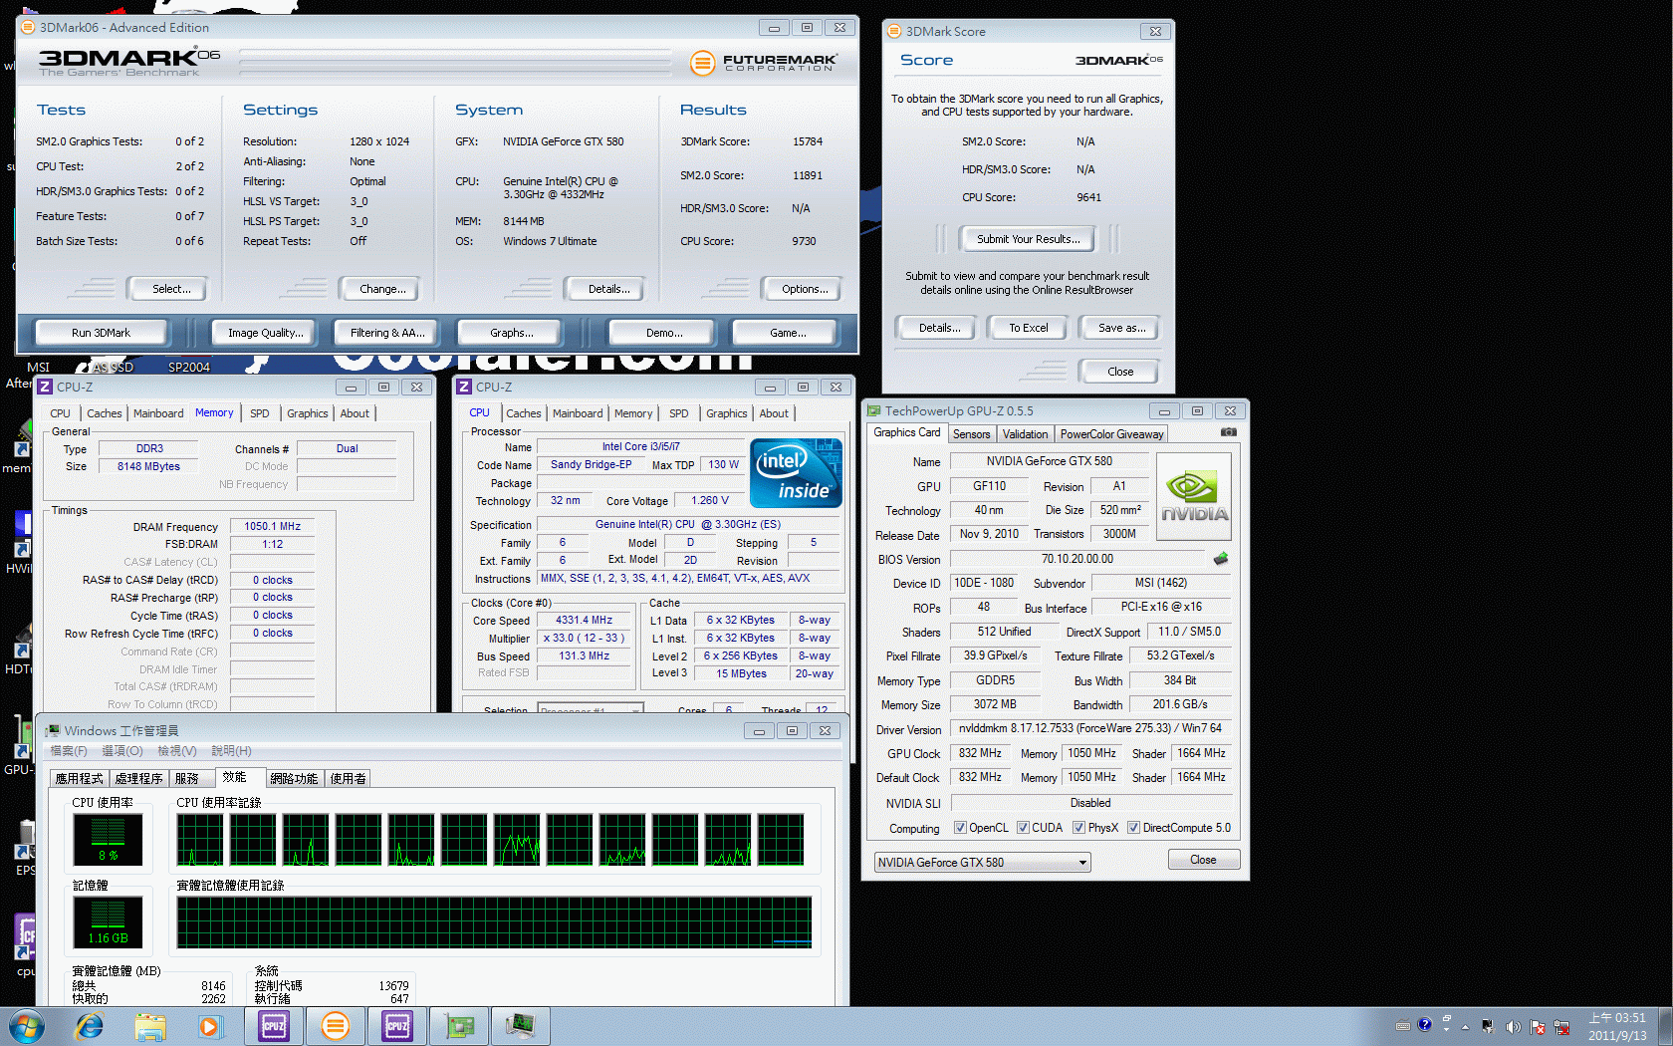The width and height of the screenshot is (1673, 1046).
Task: Open Windows Media Player from the taskbar
Action: (x=209, y=1025)
